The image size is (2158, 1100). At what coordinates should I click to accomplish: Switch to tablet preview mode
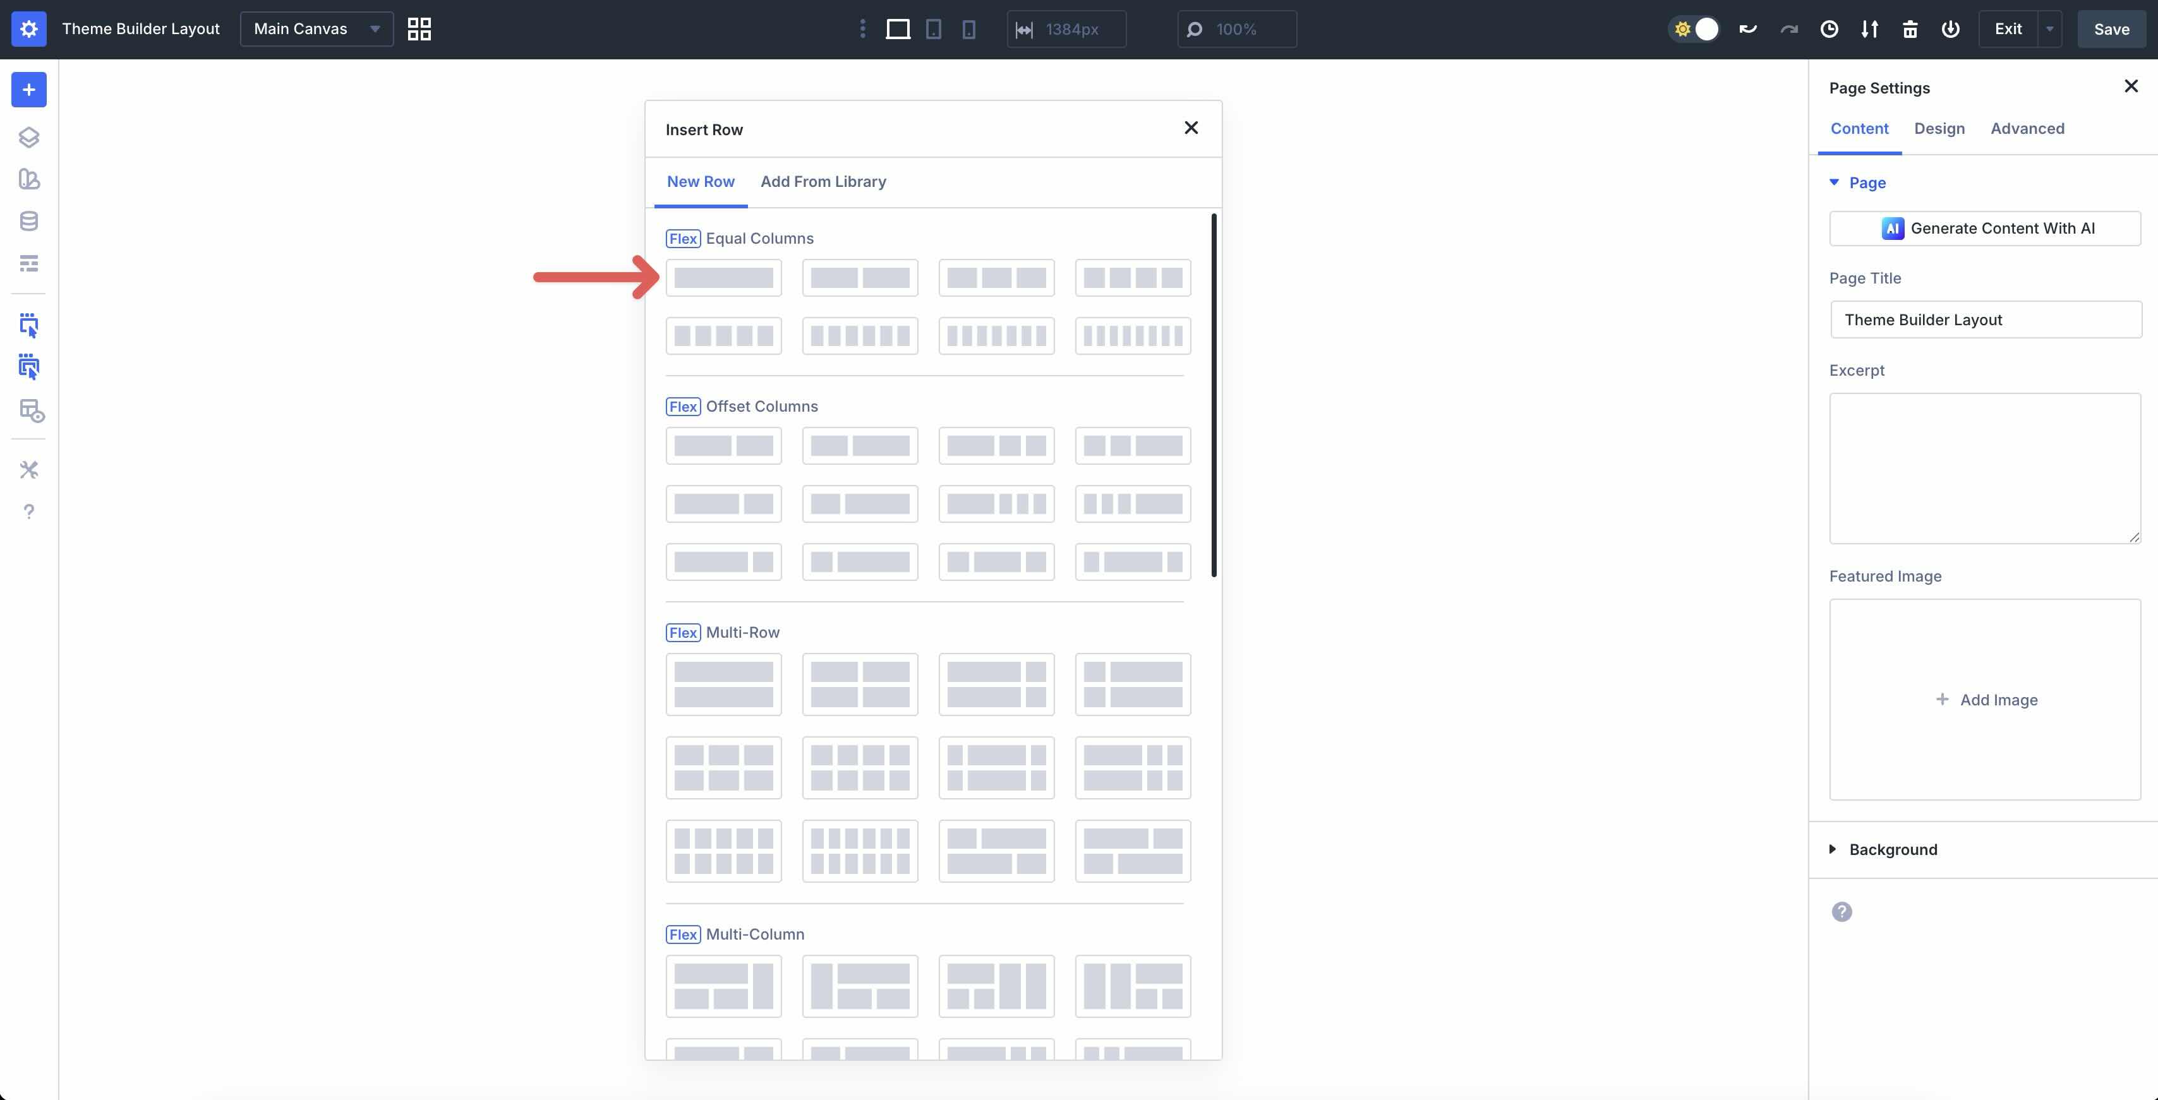[x=933, y=28]
